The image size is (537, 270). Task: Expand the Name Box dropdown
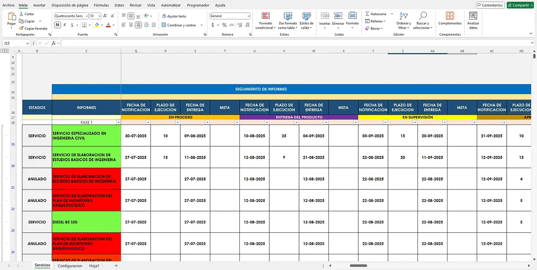pyautogui.click(x=28, y=43)
